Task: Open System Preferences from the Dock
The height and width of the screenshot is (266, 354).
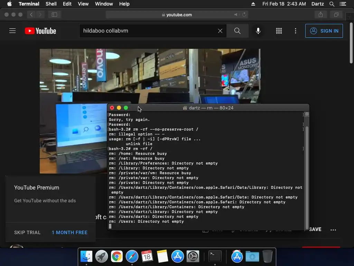Action: 193,257
